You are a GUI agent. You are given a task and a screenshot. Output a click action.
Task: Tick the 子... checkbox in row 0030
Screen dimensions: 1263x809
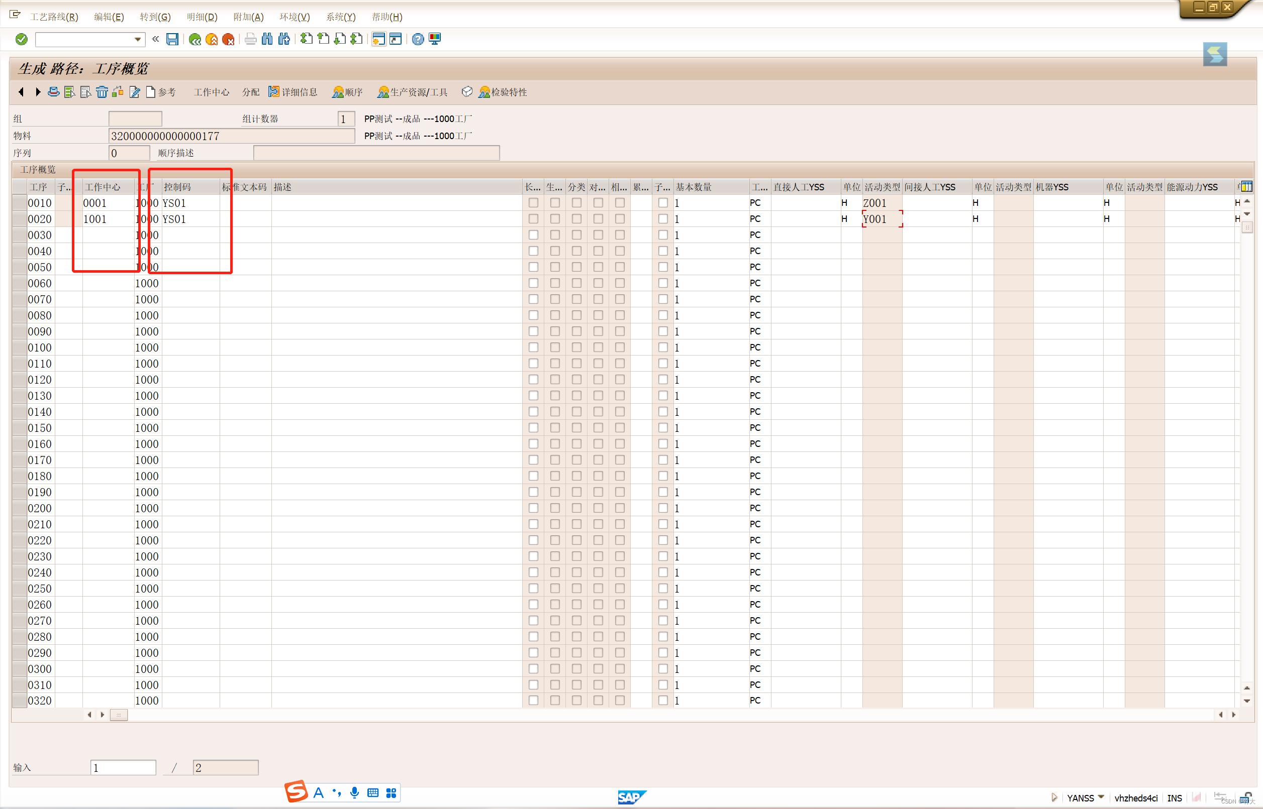click(663, 235)
